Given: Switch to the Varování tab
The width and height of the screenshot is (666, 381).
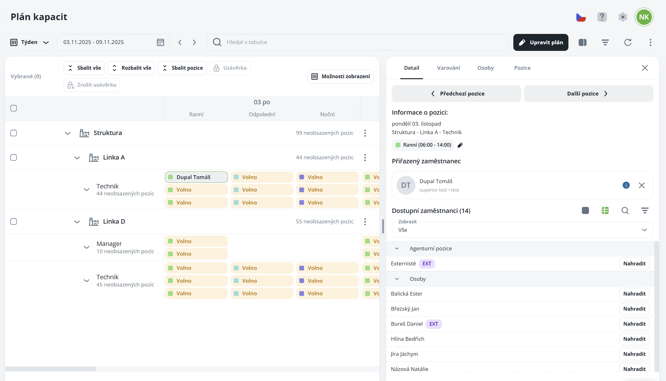Looking at the screenshot, I should 448,68.
